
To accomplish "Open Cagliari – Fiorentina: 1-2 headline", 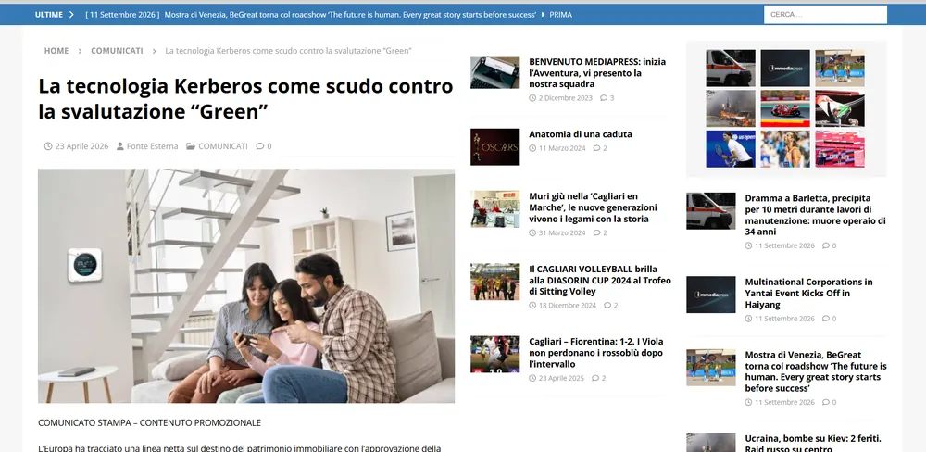I will point(596,353).
